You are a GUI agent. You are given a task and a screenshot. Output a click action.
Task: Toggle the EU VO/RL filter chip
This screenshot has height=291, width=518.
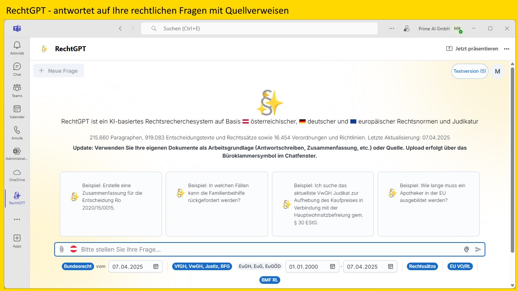click(460, 266)
